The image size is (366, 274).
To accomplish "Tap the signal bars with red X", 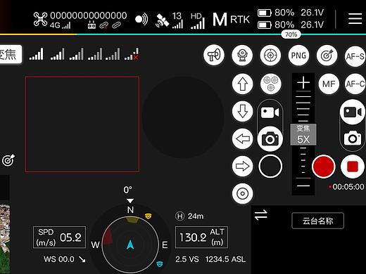I will 132,54.
